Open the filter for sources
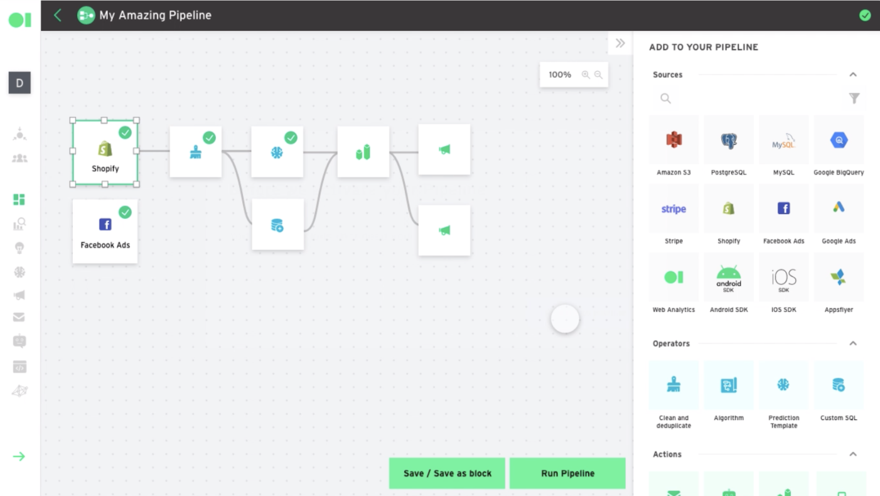Image resolution: width=880 pixels, height=496 pixels. tap(854, 99)
